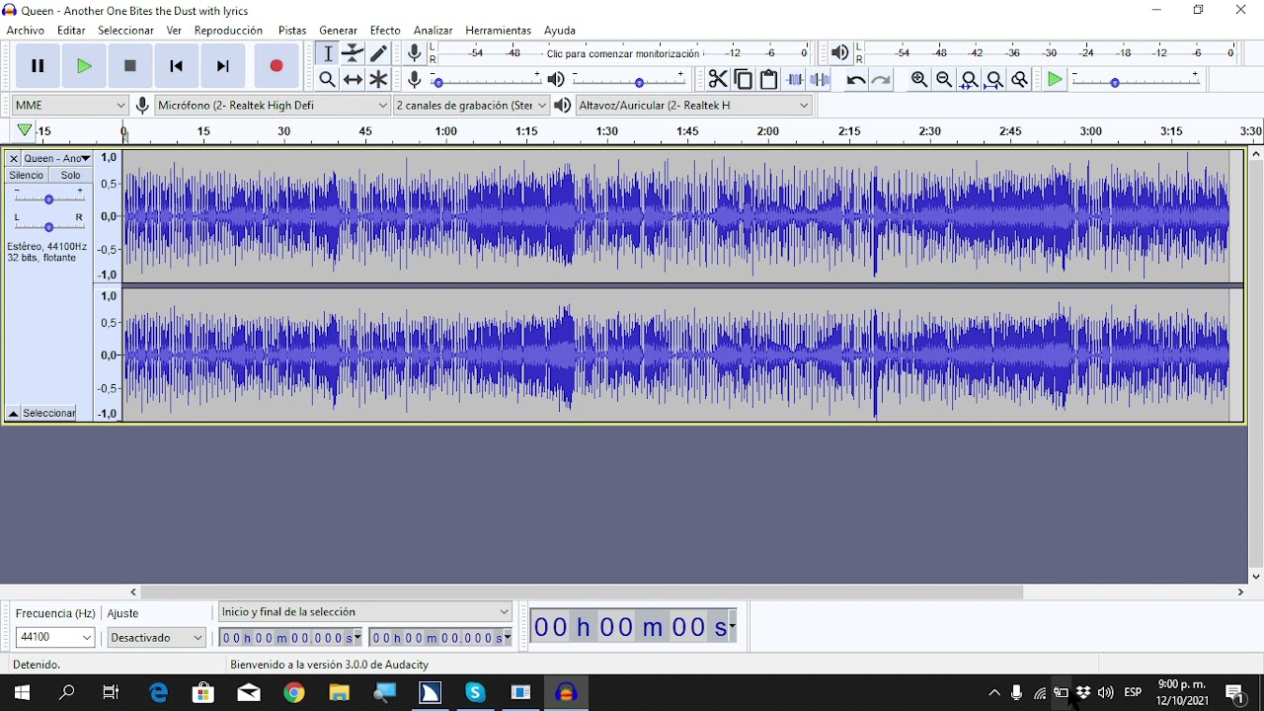Skip to start of the track
Screen dimensions: 1264x711
pyautogui.click(x=177, y=66)
